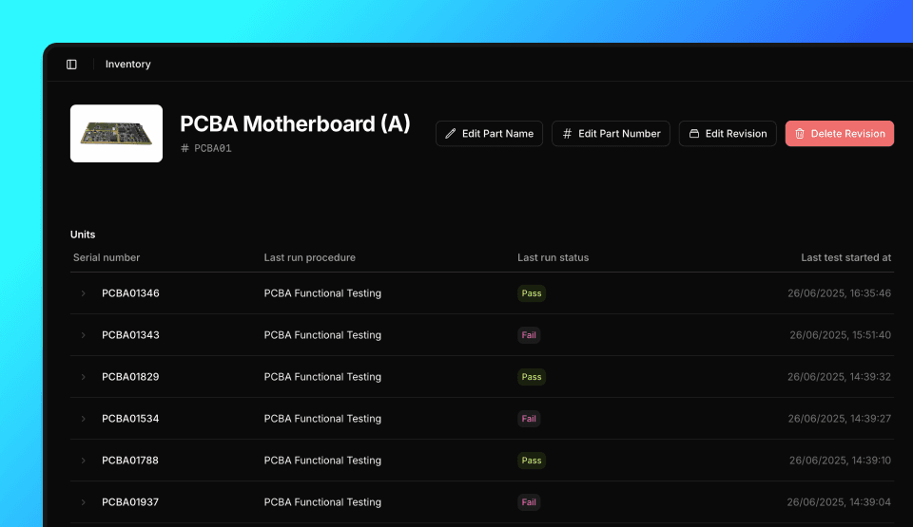Expand row for serial PCBA01346
This screenshot has height=527, width=913.
point(84,293)
